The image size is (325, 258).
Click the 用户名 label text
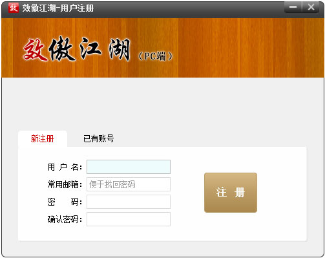(x=65, y=167)
